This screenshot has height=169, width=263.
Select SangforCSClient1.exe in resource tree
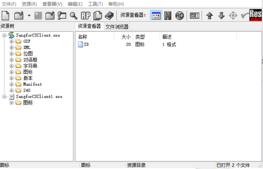[x=39, y=96]
